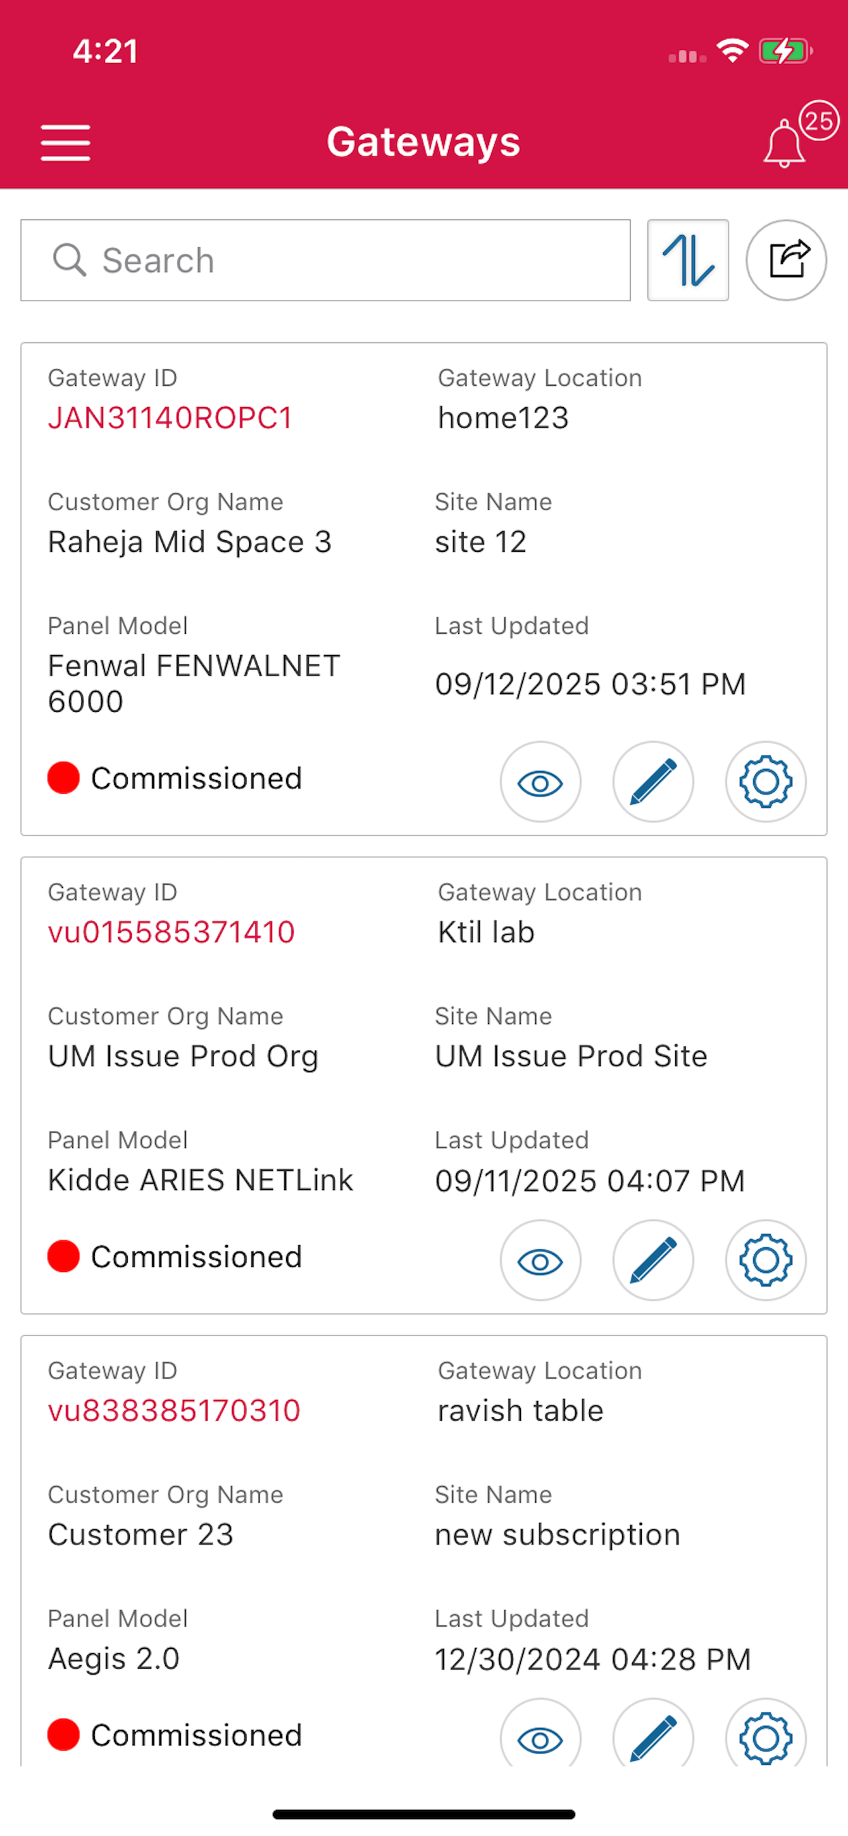Image resolution: width=848 pixels, height=1836 pixels.
Task: View gateway vu015585371410 via eye icon
Action: tap(541, 1260)
